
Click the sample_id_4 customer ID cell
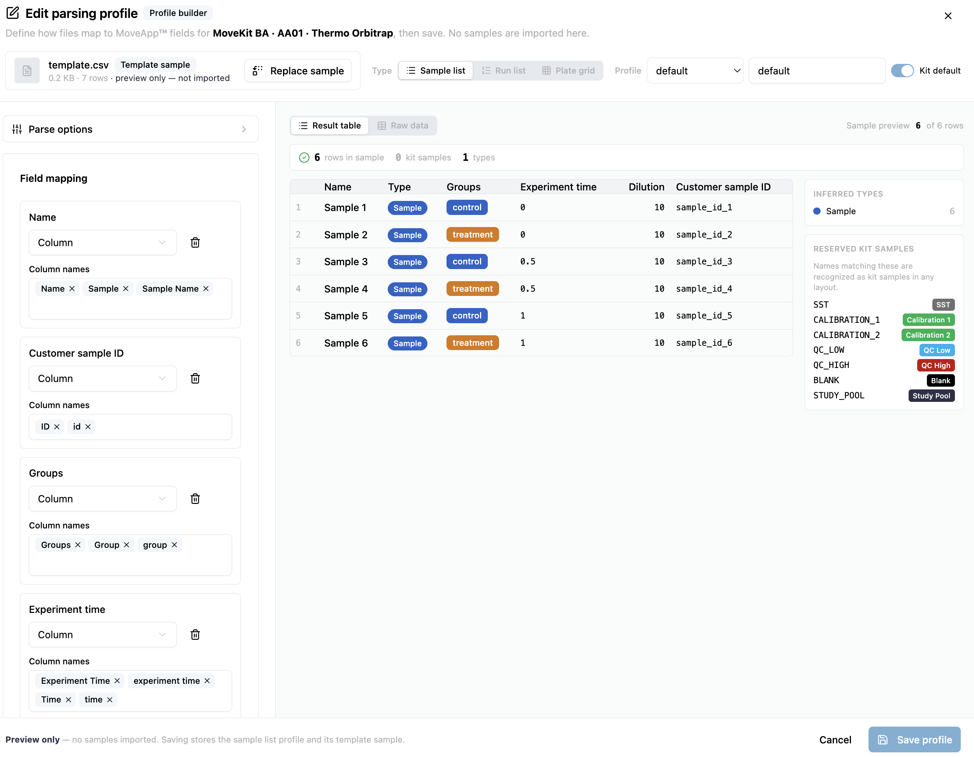[704, 289]
